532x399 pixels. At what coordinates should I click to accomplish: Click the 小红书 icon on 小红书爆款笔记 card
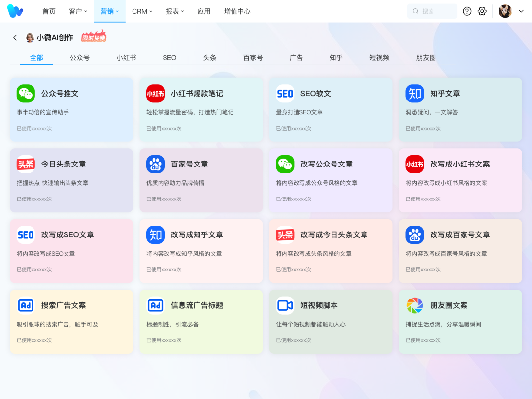155,94
